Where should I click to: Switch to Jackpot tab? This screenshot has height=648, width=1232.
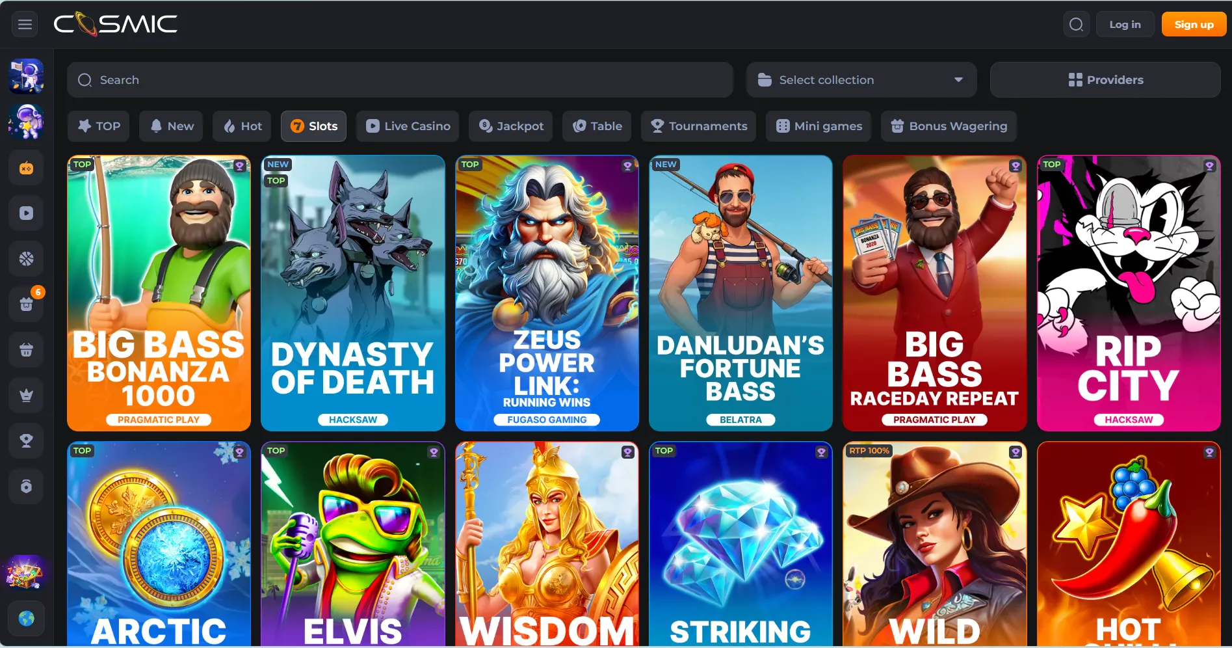pos(511,126)
